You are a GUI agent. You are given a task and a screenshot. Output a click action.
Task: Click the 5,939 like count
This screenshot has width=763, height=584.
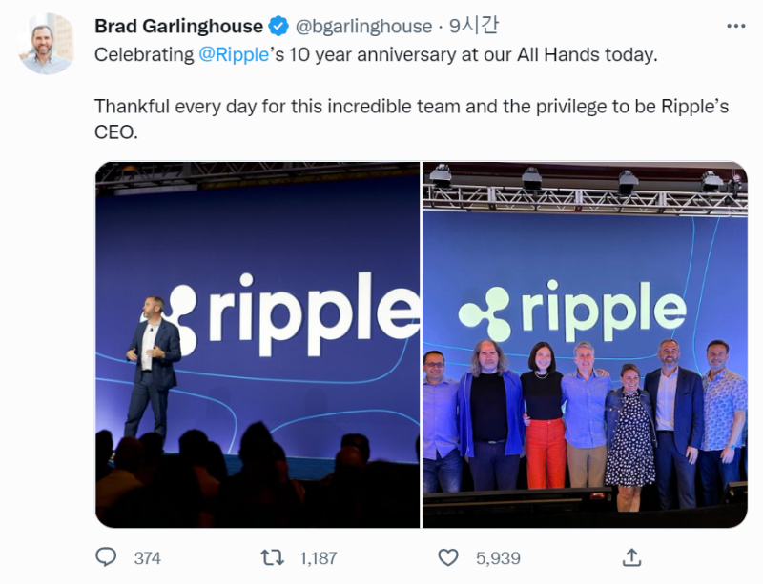[498, 557]
